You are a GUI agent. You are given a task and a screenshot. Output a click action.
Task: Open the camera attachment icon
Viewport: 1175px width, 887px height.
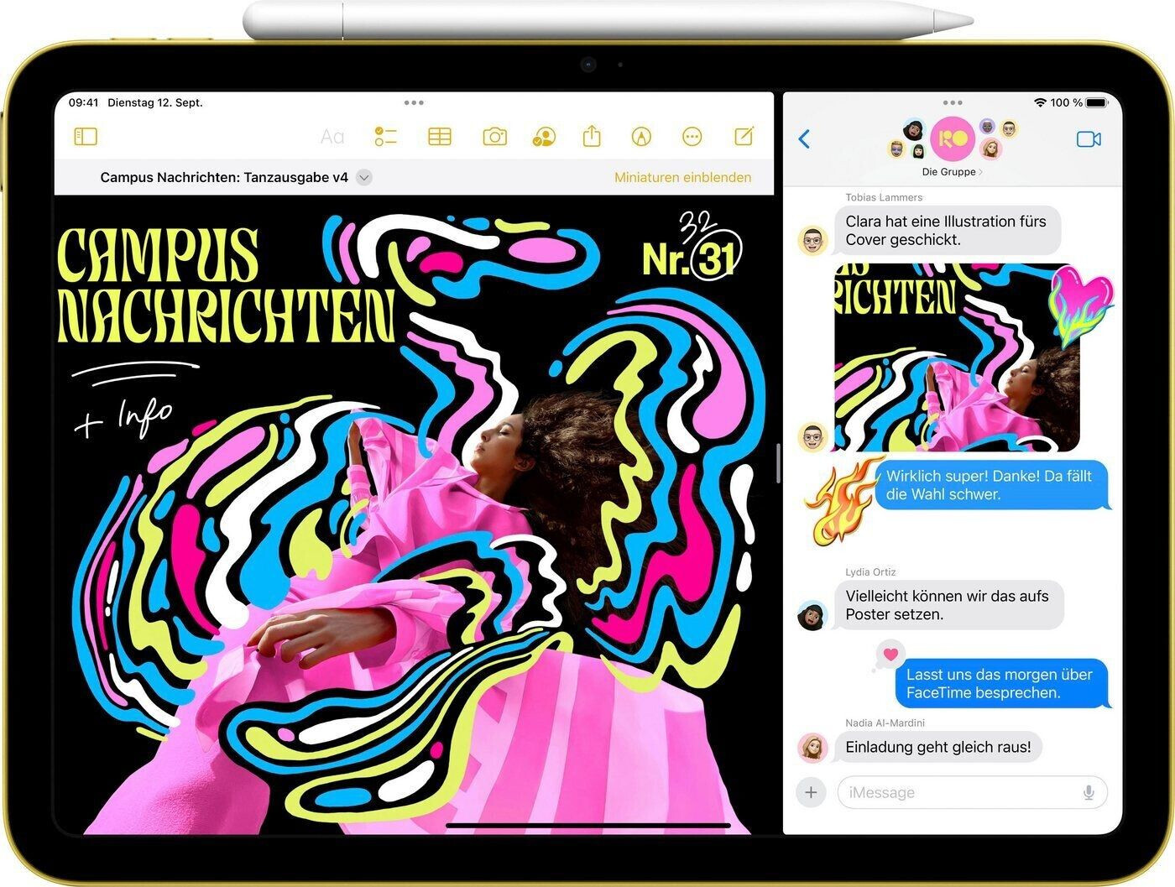pos(494,137)
